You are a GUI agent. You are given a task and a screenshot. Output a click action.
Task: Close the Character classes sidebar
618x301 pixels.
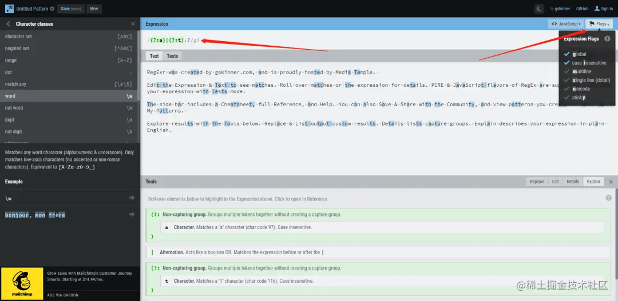(x=133, y=24)
